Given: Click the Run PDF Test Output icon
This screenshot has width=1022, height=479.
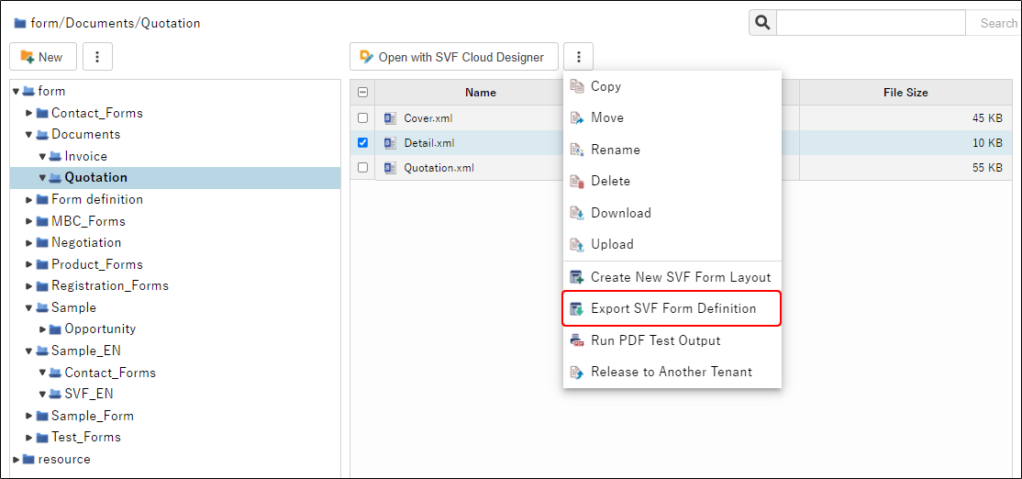Looking at the screenshot, I should 577,340.
